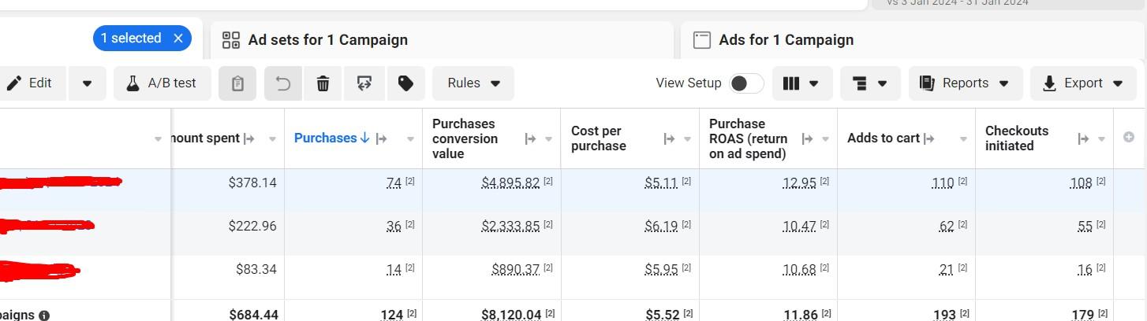Click the $890.37 conversion value
Screen dimensions: 1147x321
516,271
